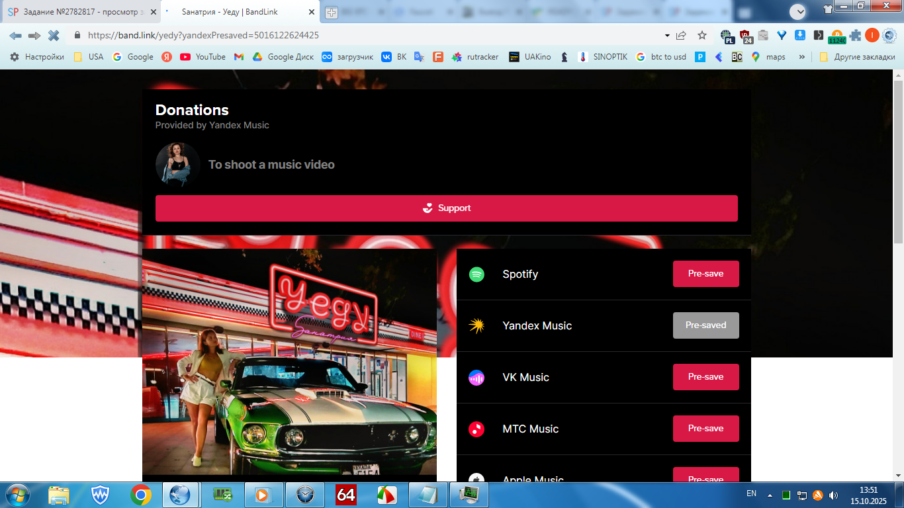This screenshot has width=904, height=508.
Task: Open the globe PL proxy extension
Action: click(x=727, y=36)
